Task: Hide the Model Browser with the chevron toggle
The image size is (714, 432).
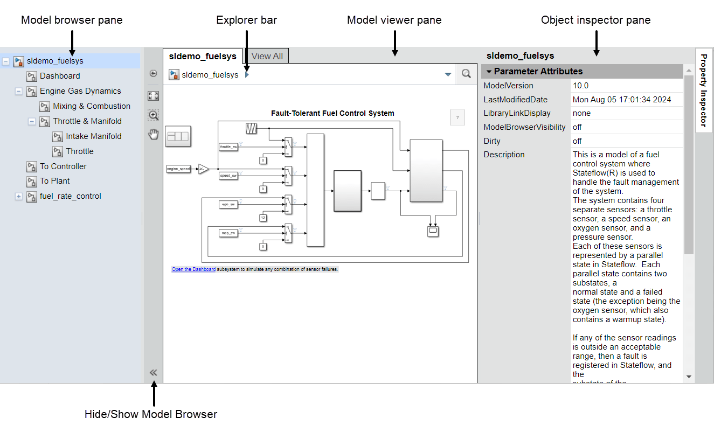Action: (153, 372)
